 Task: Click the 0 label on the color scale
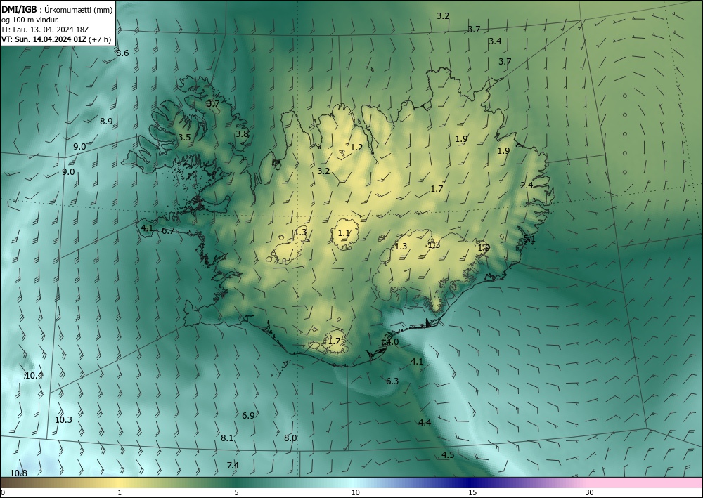[3, 492]
